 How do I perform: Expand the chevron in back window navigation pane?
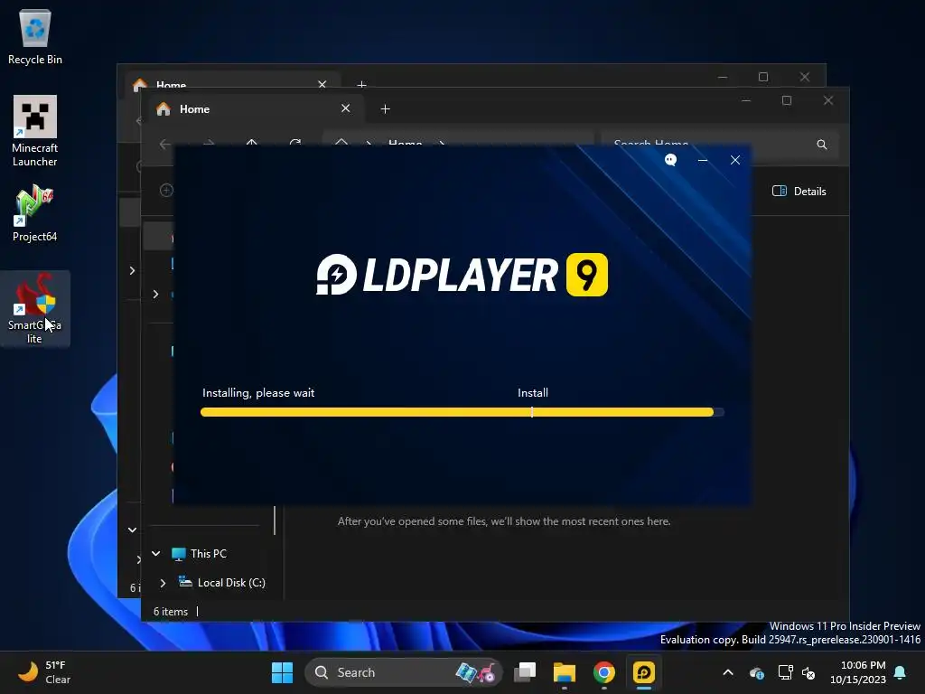132,270
